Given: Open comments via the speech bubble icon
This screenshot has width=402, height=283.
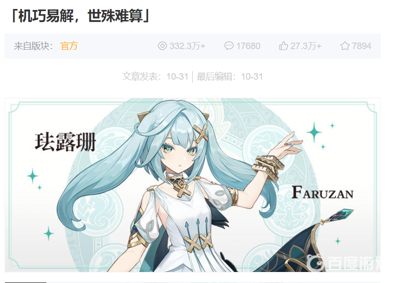Looking at the screenshot, I should 229,46.
